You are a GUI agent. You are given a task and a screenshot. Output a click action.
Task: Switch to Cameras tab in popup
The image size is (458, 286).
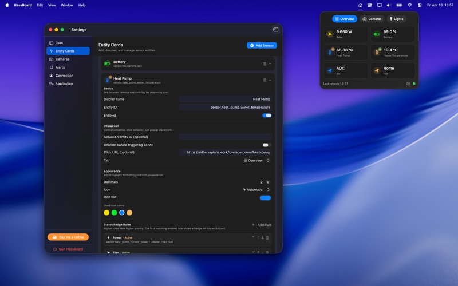(372, 19)
